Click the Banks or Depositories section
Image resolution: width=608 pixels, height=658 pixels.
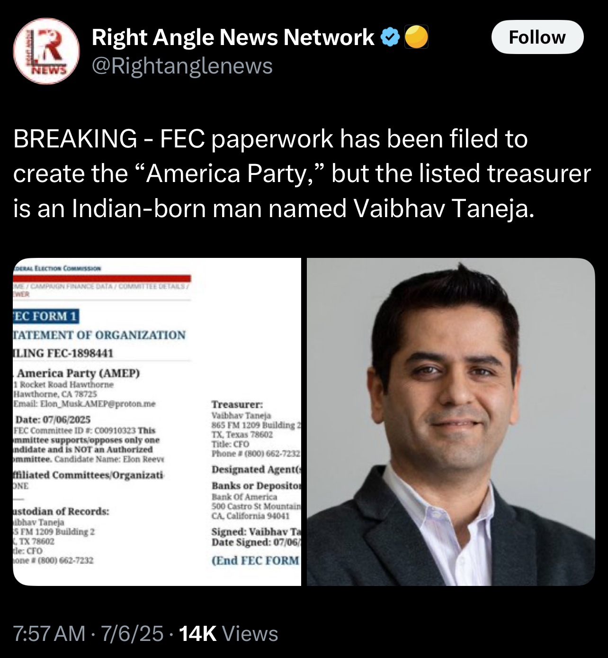tap(256, 501)
